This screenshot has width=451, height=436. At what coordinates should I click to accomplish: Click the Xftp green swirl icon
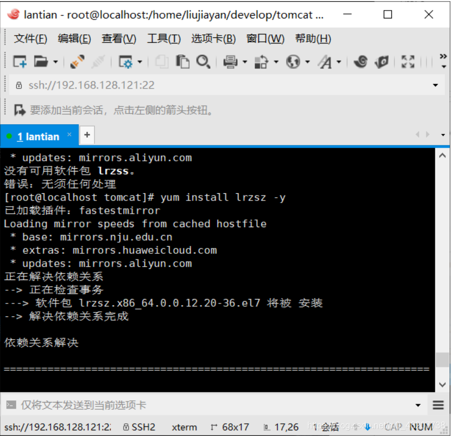click(382, 62)
